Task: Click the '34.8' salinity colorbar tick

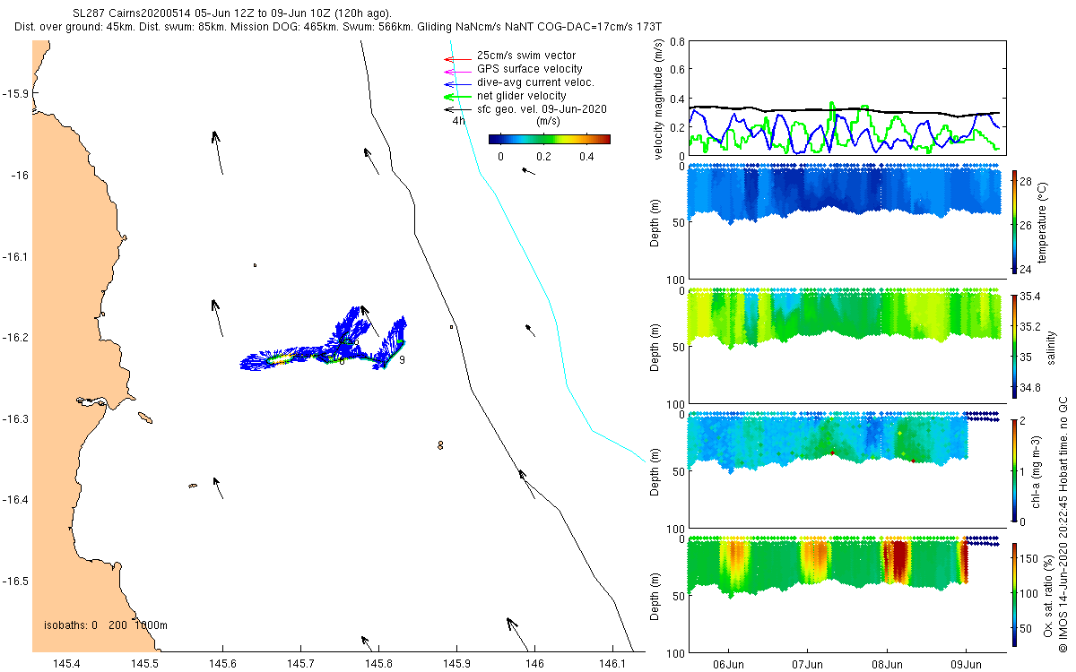Action: (1029, 389)
